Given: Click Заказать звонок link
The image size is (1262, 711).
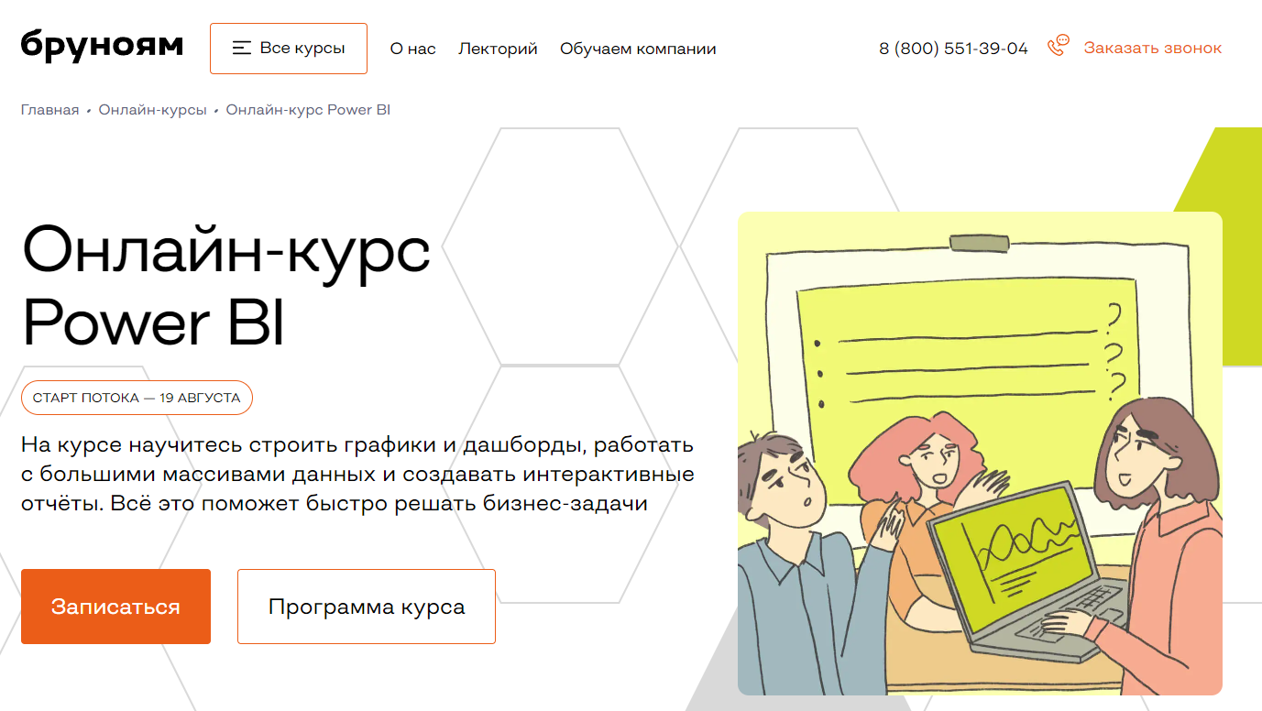Looking at the screenshot, I should coord(1153,49).
